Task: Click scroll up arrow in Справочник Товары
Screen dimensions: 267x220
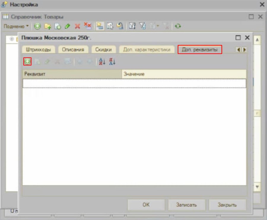Action: (x=257, y=40)
